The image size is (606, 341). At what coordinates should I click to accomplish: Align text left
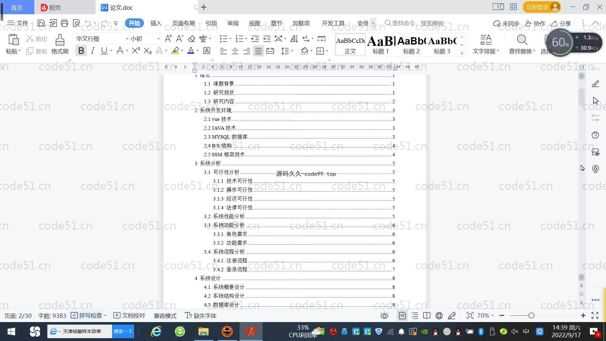coord(223,51)
